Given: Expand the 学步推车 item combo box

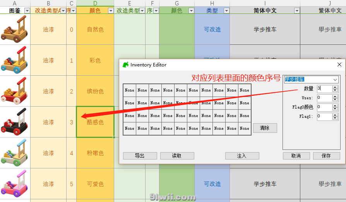Looking at the screenshot, I should click(x=335, y=80).
